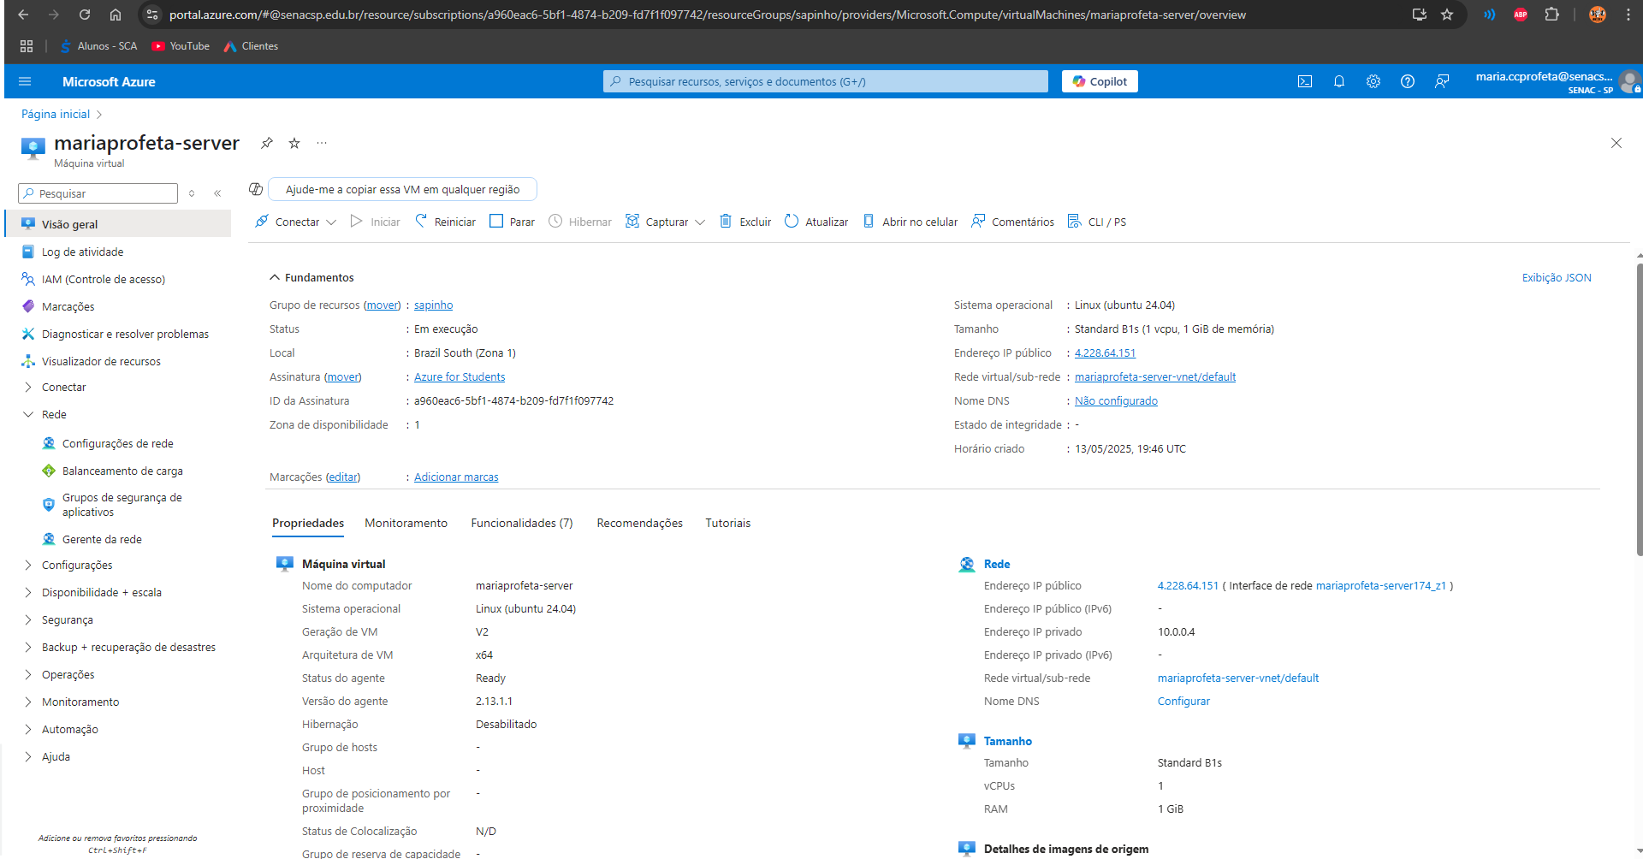Click the Hibernar toolbar option
The image size is (1643, 859).
(x=580, y=222)
